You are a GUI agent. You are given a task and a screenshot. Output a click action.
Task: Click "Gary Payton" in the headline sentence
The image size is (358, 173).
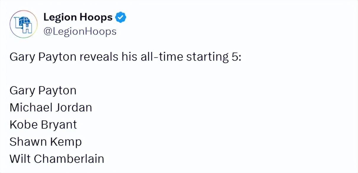point(43,57)
